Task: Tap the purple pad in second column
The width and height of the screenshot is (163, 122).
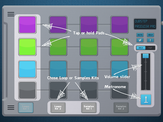Action: coord(58,25)
